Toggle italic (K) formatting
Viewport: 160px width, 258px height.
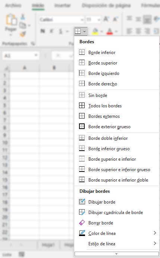(52, 31)
